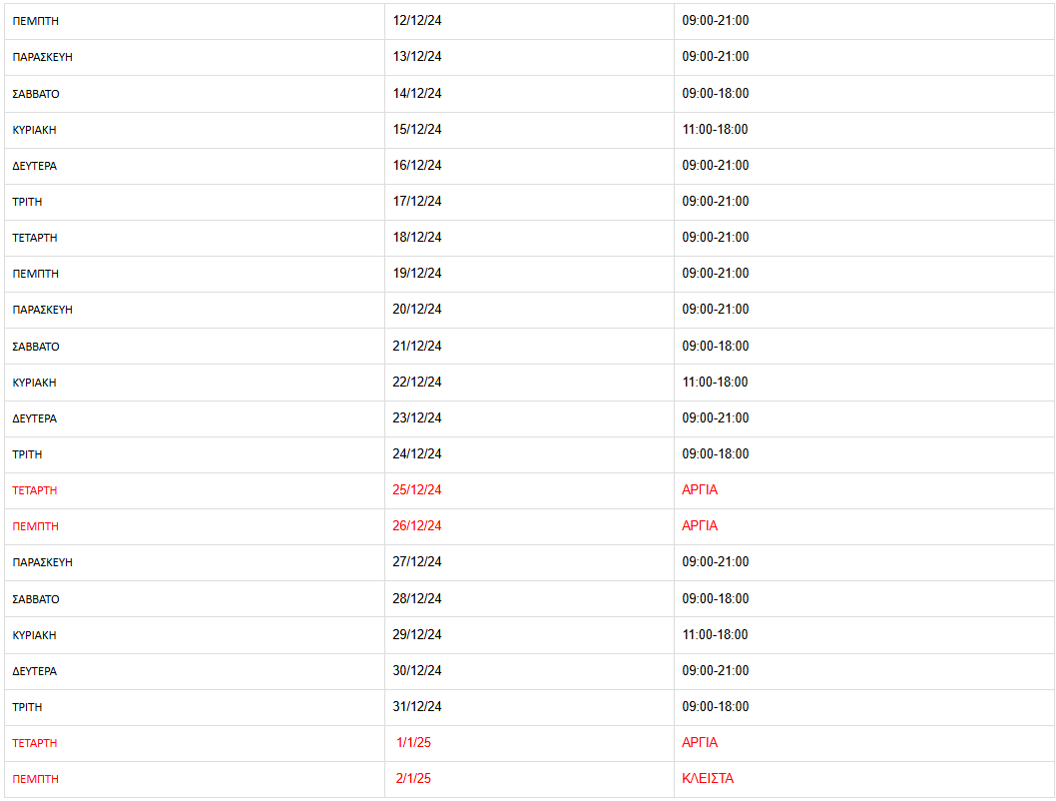Select the 11:00-18:00 hours for 22/12/24

(715, 383)
